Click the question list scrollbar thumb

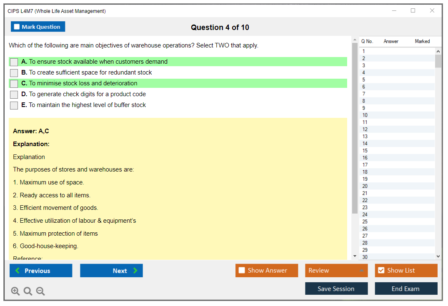tap(438, 61)
